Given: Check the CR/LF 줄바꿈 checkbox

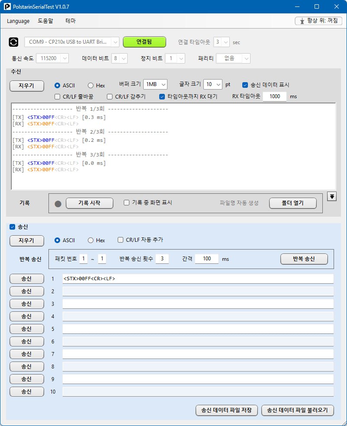Looking at the screenshot, I should tap(58, 97).
